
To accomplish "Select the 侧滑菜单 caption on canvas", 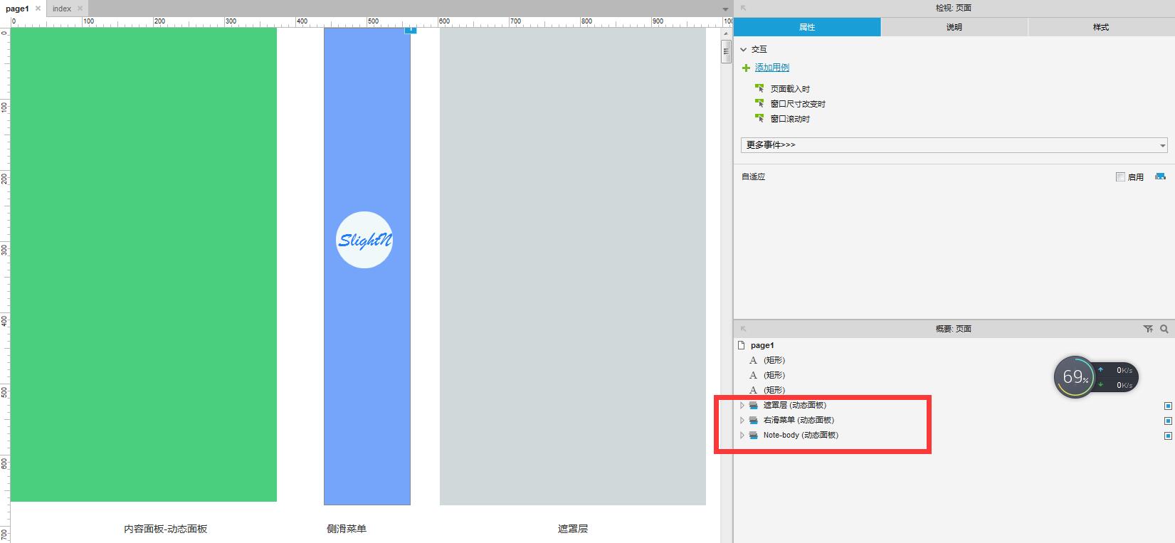I will [x=347, y=529].
